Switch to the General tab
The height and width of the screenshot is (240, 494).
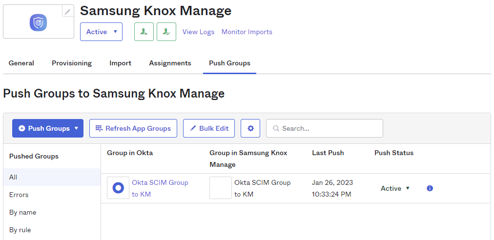[21, 63]
